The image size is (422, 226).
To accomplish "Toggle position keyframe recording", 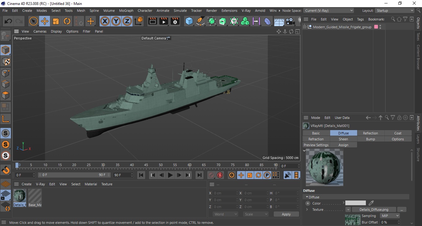I will [x=241, y=175].
